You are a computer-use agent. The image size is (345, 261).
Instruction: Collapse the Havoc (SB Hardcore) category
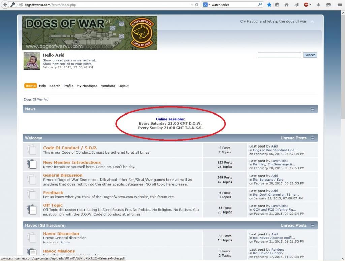click(x=312, y=226)
